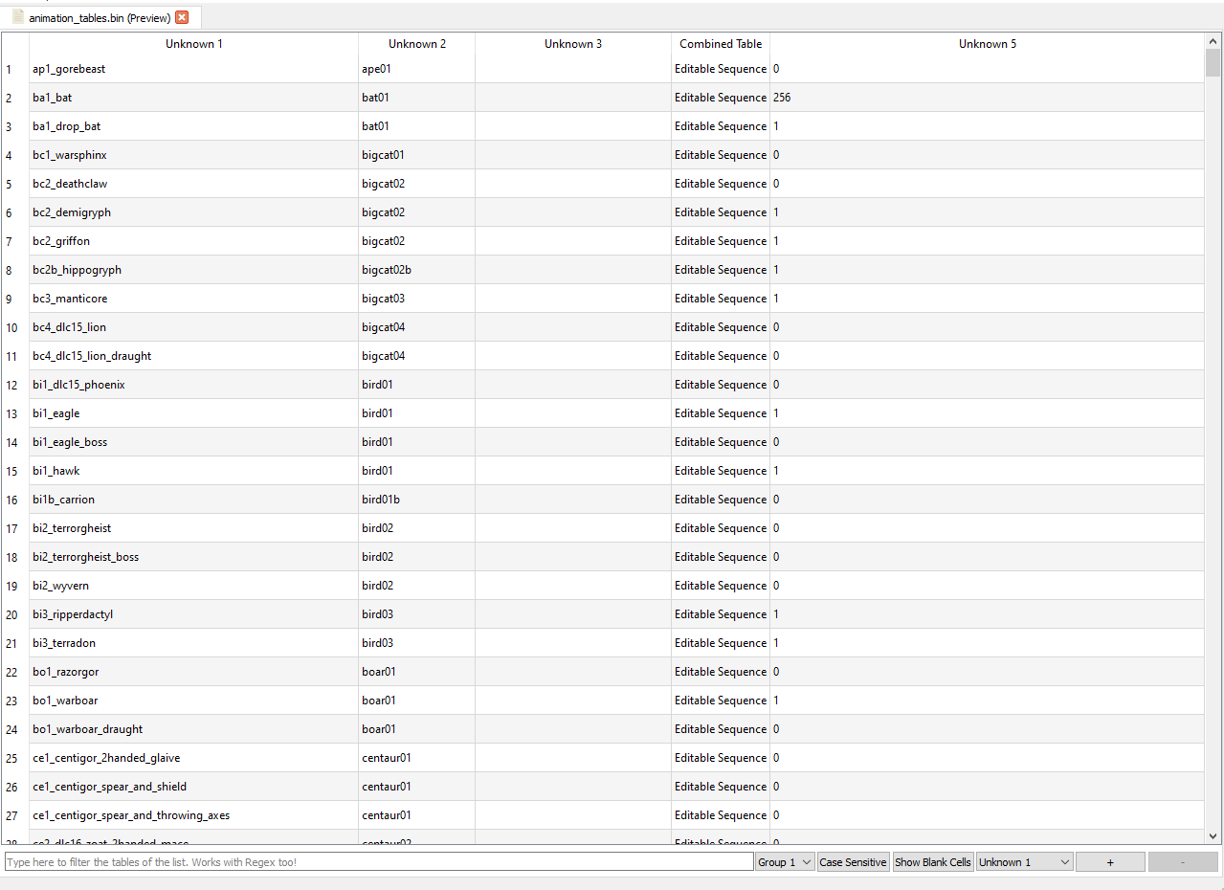Sort by the Unknown 1 column header

pyautogui.click(x=194, y=44)
